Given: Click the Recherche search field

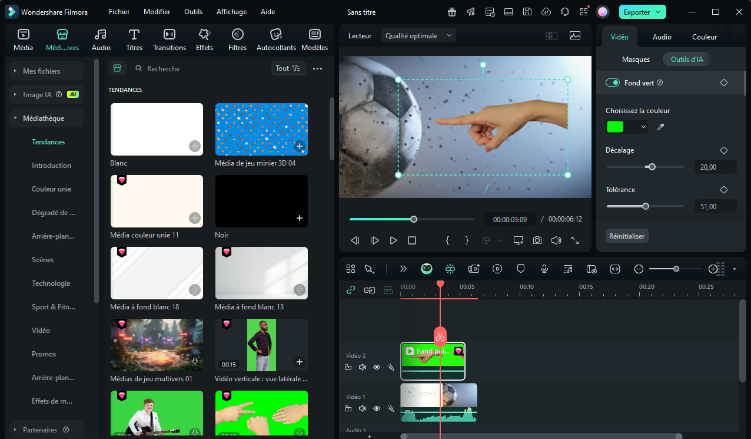Looking at the screenshot, I should tap(200, 68).
